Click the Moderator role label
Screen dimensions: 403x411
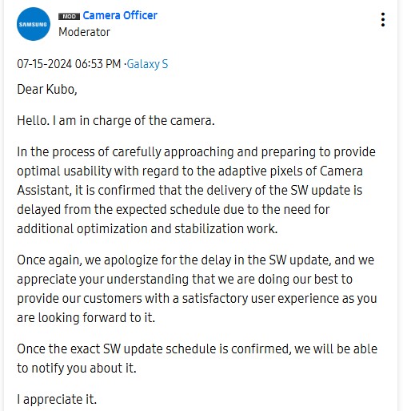click(x=84, y=32)
